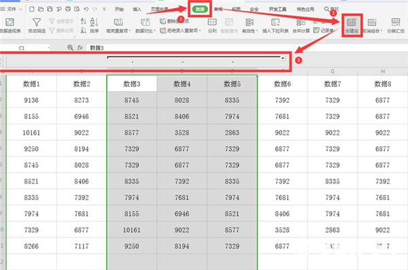Click the Create Group (创建组) button
Viewport: 408px width, 270px height.
pos(352,25)
